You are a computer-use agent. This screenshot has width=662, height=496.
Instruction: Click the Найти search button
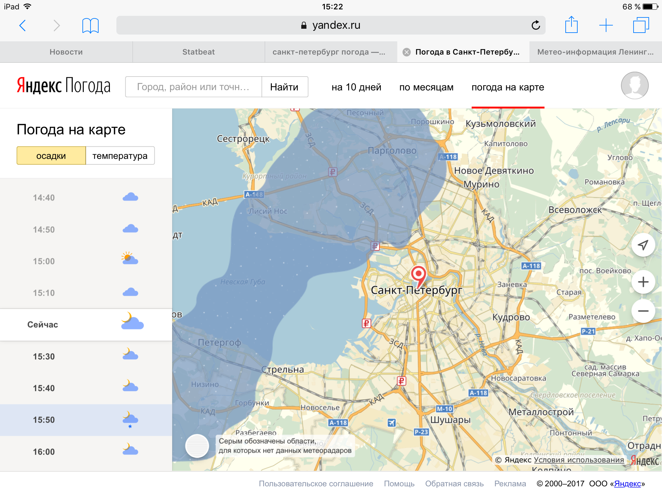(x=284, y=87)
